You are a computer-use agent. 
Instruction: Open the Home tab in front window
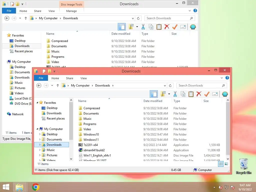55,78
